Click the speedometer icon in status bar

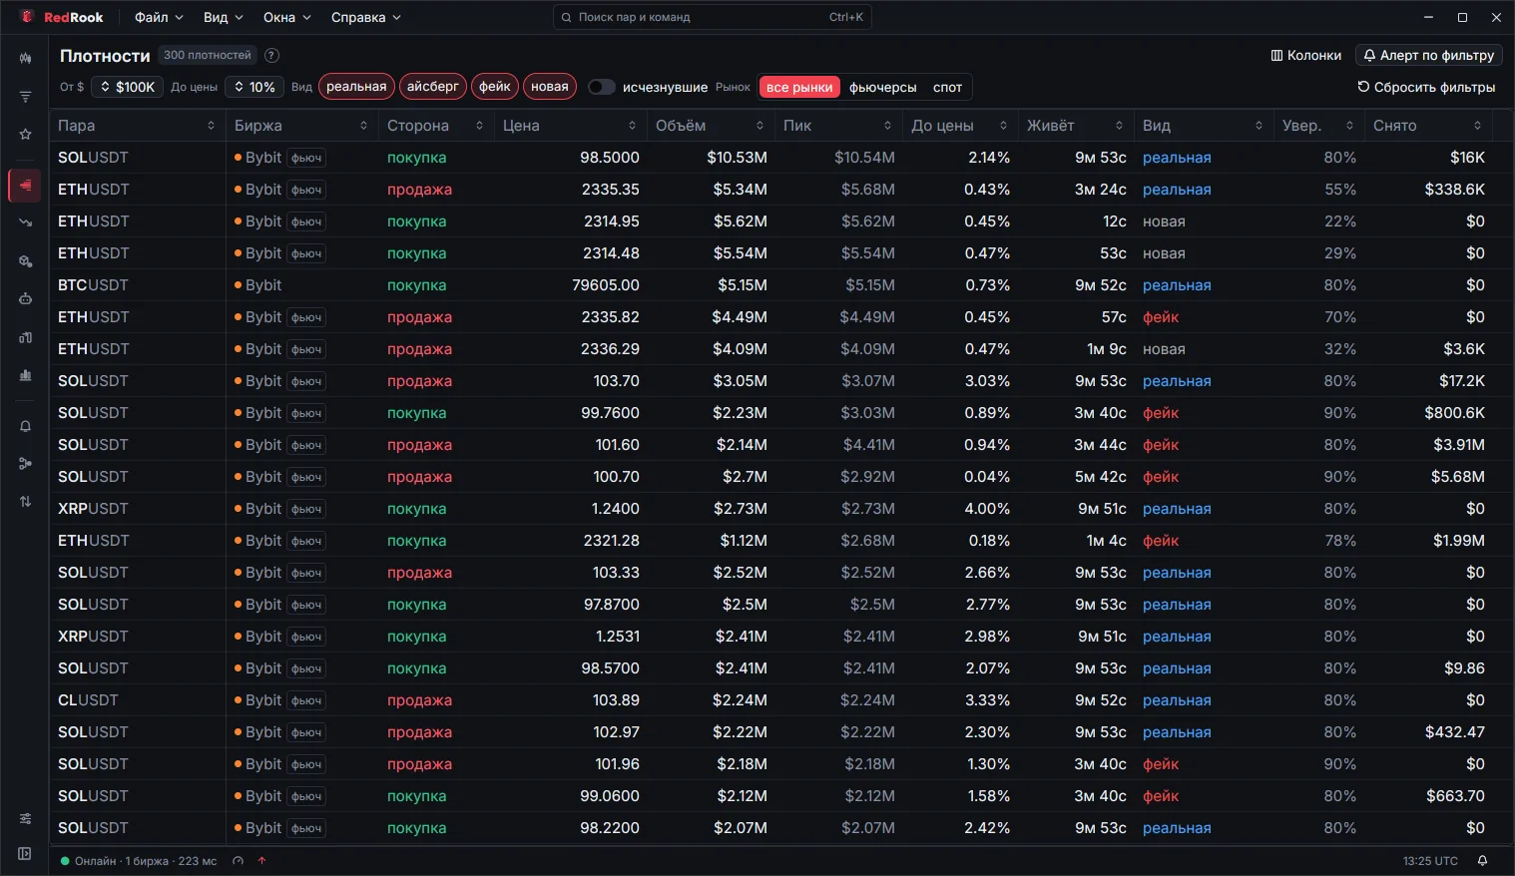click(238, 861)
